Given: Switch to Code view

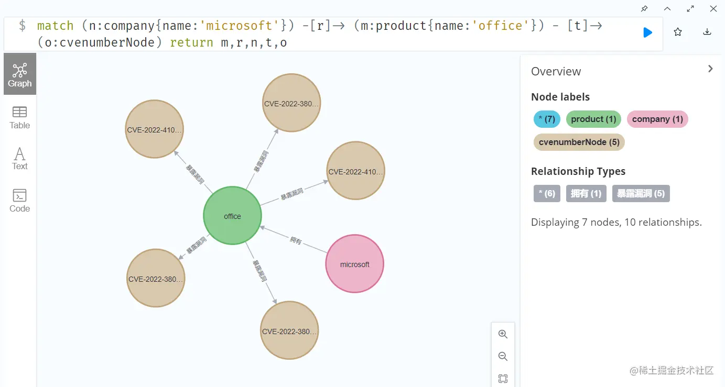Looking at the screenshot, I should coord(20,201).
